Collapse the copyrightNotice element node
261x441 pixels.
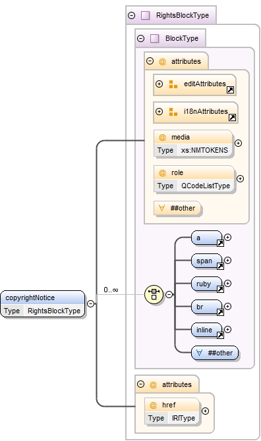91,303
